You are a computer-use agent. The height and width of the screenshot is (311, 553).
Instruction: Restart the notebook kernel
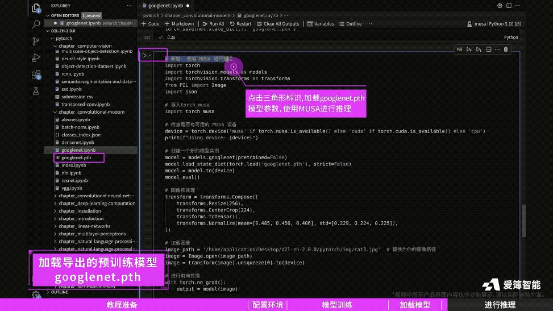(x=240, y=24)
